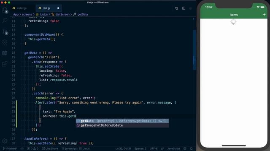This screenshot has width=270, height=151.
Task: Click console.log on line 28
Action: click(x=46, y=98)
